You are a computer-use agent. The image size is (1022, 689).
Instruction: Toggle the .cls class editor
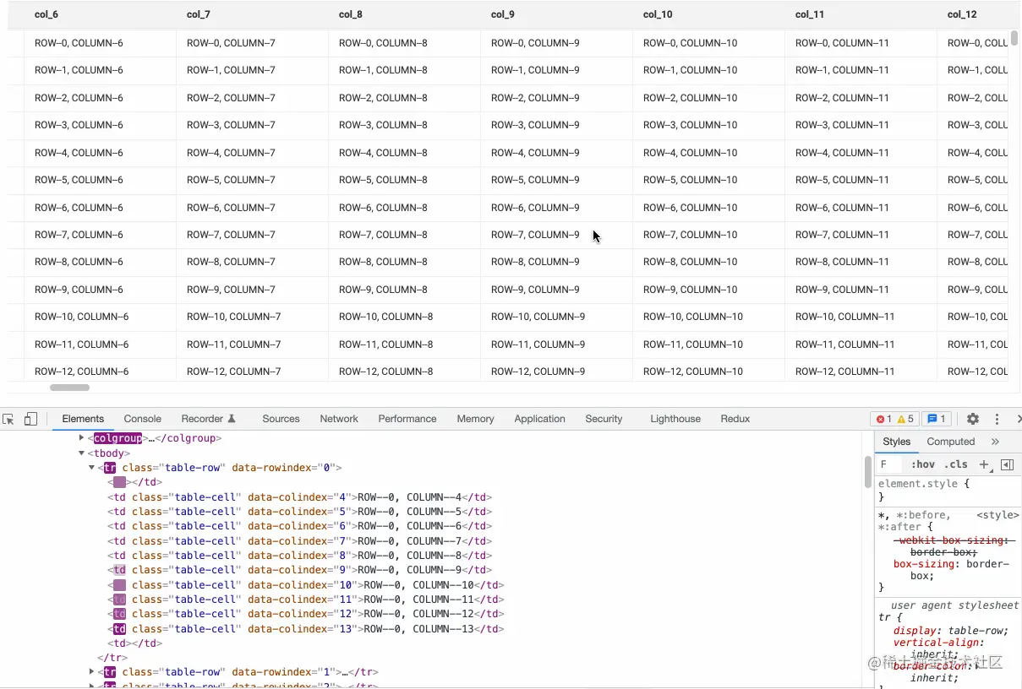[957, 464]
